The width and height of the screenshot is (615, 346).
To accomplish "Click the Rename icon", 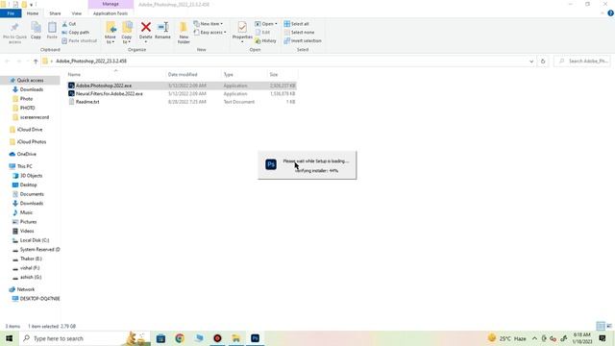I will [x=162, y=27].
